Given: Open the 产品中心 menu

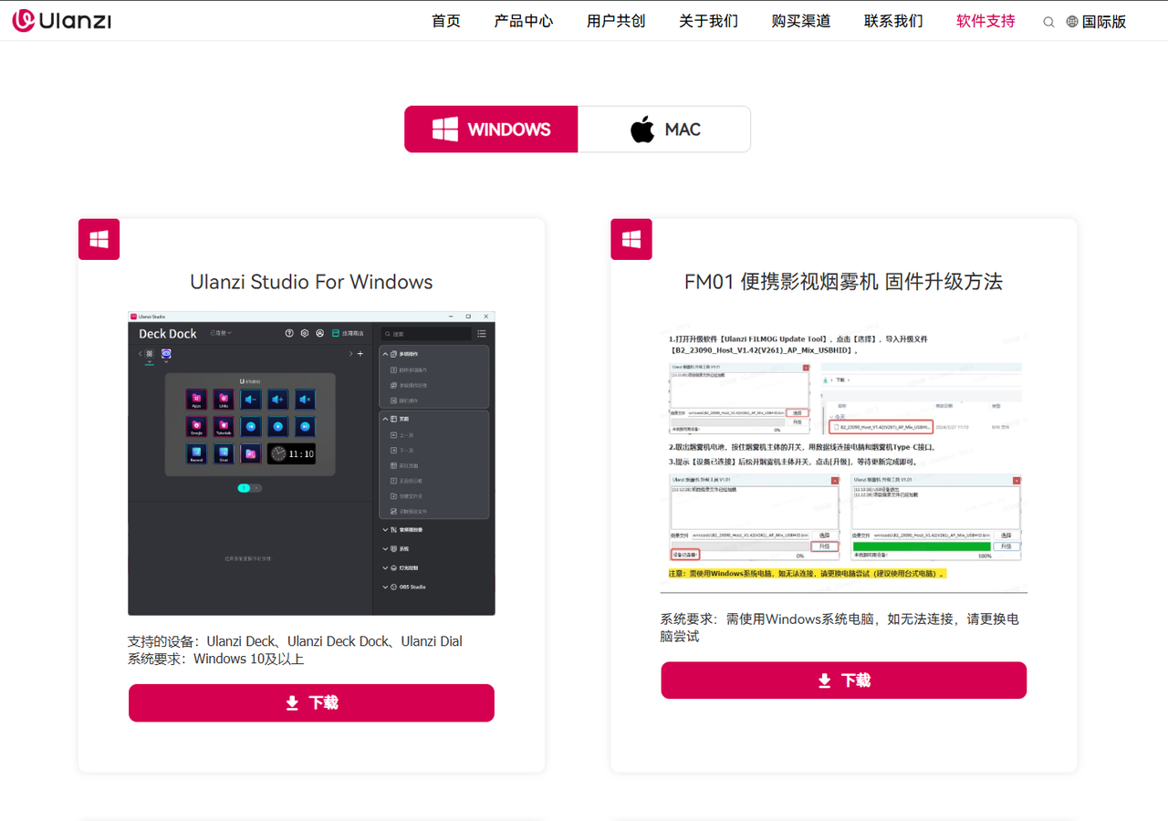Looking at the screenshot, I should pos(524,21).
